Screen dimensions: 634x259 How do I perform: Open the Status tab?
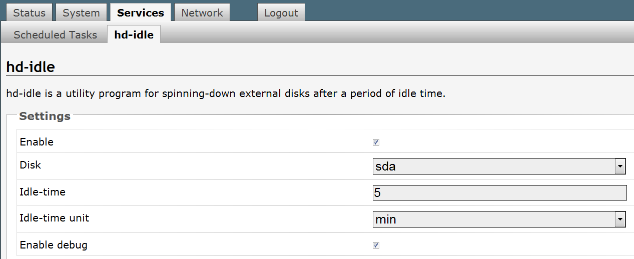click(x=29, y=13)
